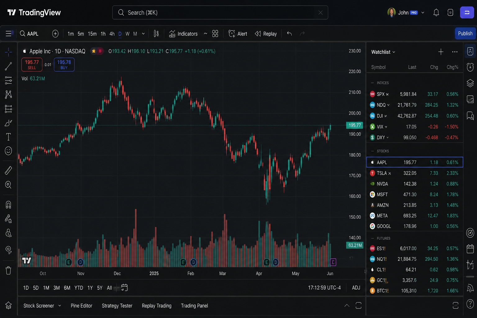Click the go to date calendar icon

click(x=124, y=288)
